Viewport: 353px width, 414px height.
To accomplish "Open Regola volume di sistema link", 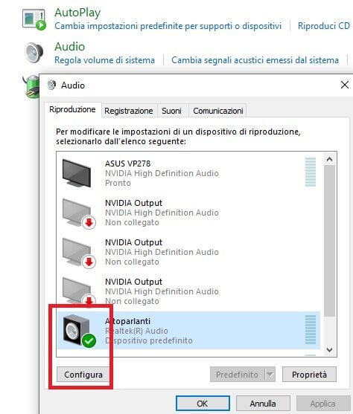I will click(104, 60).
